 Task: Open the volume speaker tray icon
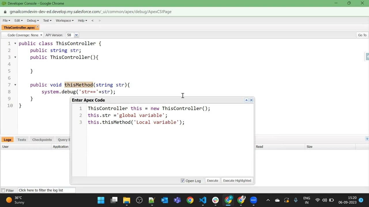point(324,200)
